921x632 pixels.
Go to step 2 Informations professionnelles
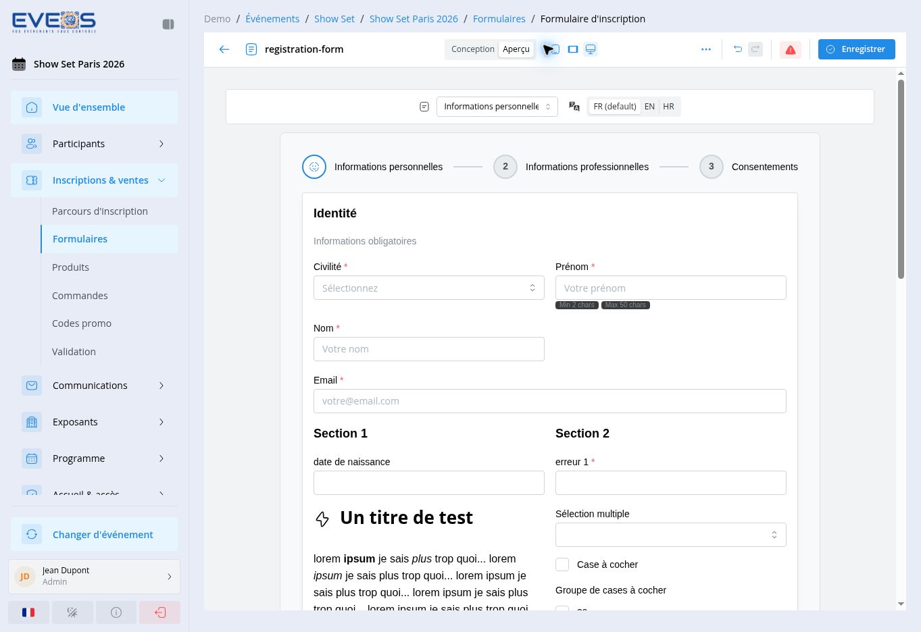pos(571,167)
